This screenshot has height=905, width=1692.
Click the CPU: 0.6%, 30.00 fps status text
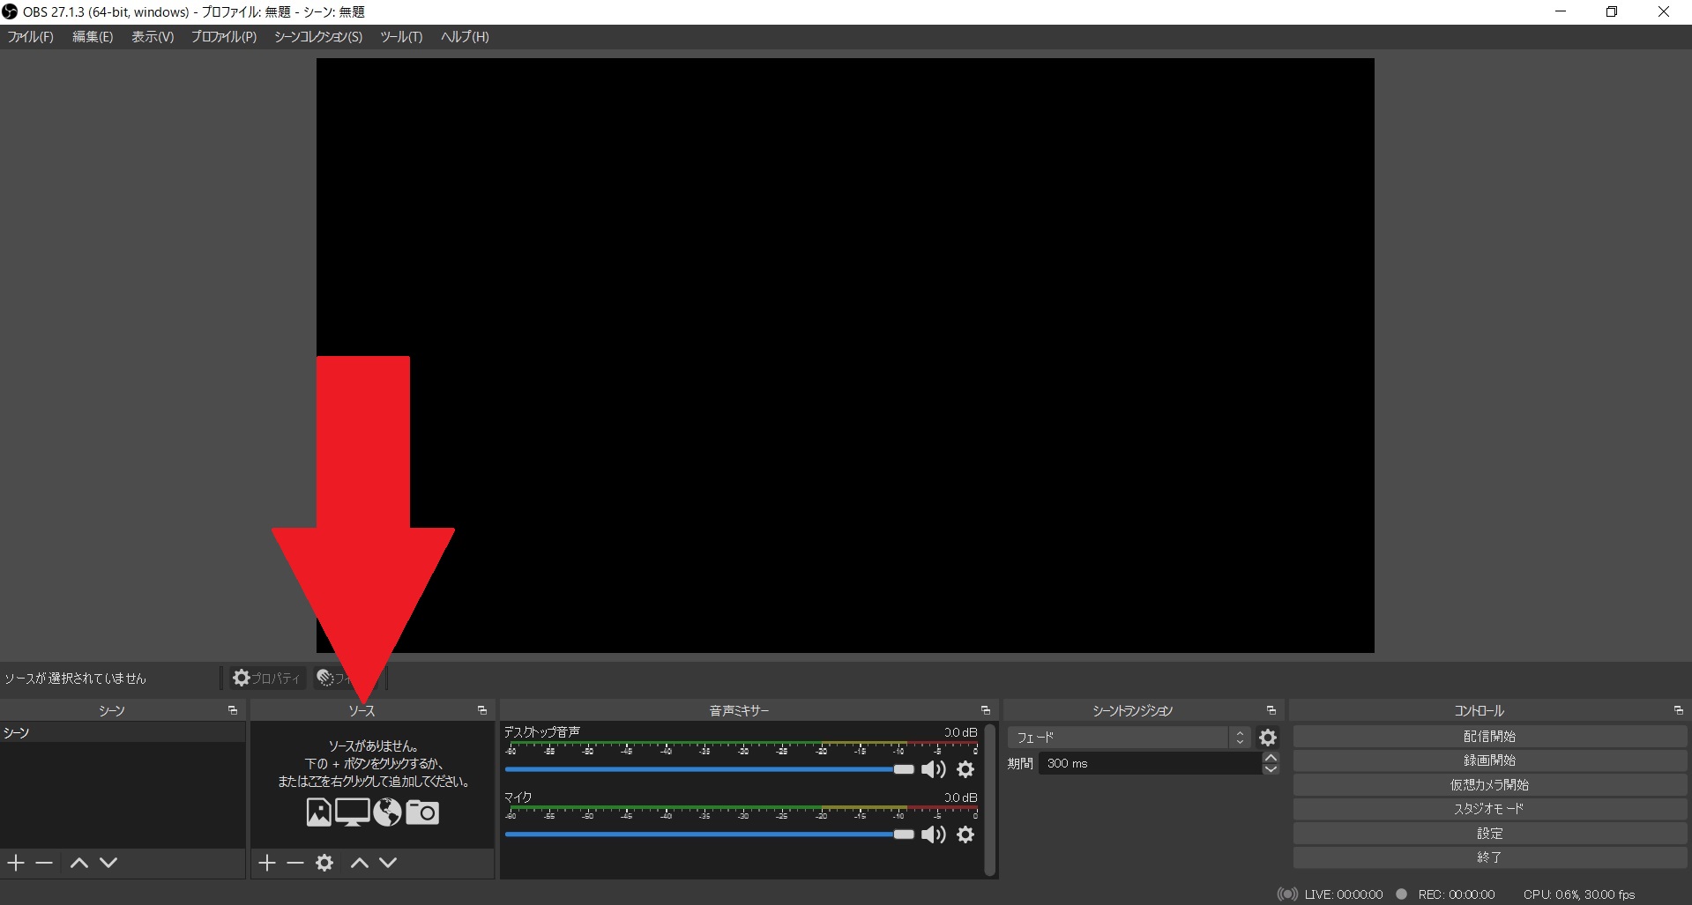point(1579,894)
